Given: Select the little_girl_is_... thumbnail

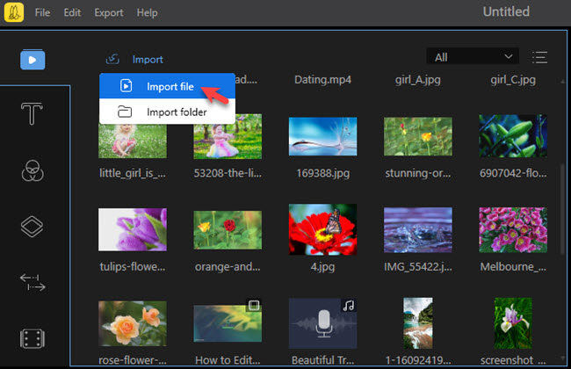Looking at the screenshot, I should 133,141.
